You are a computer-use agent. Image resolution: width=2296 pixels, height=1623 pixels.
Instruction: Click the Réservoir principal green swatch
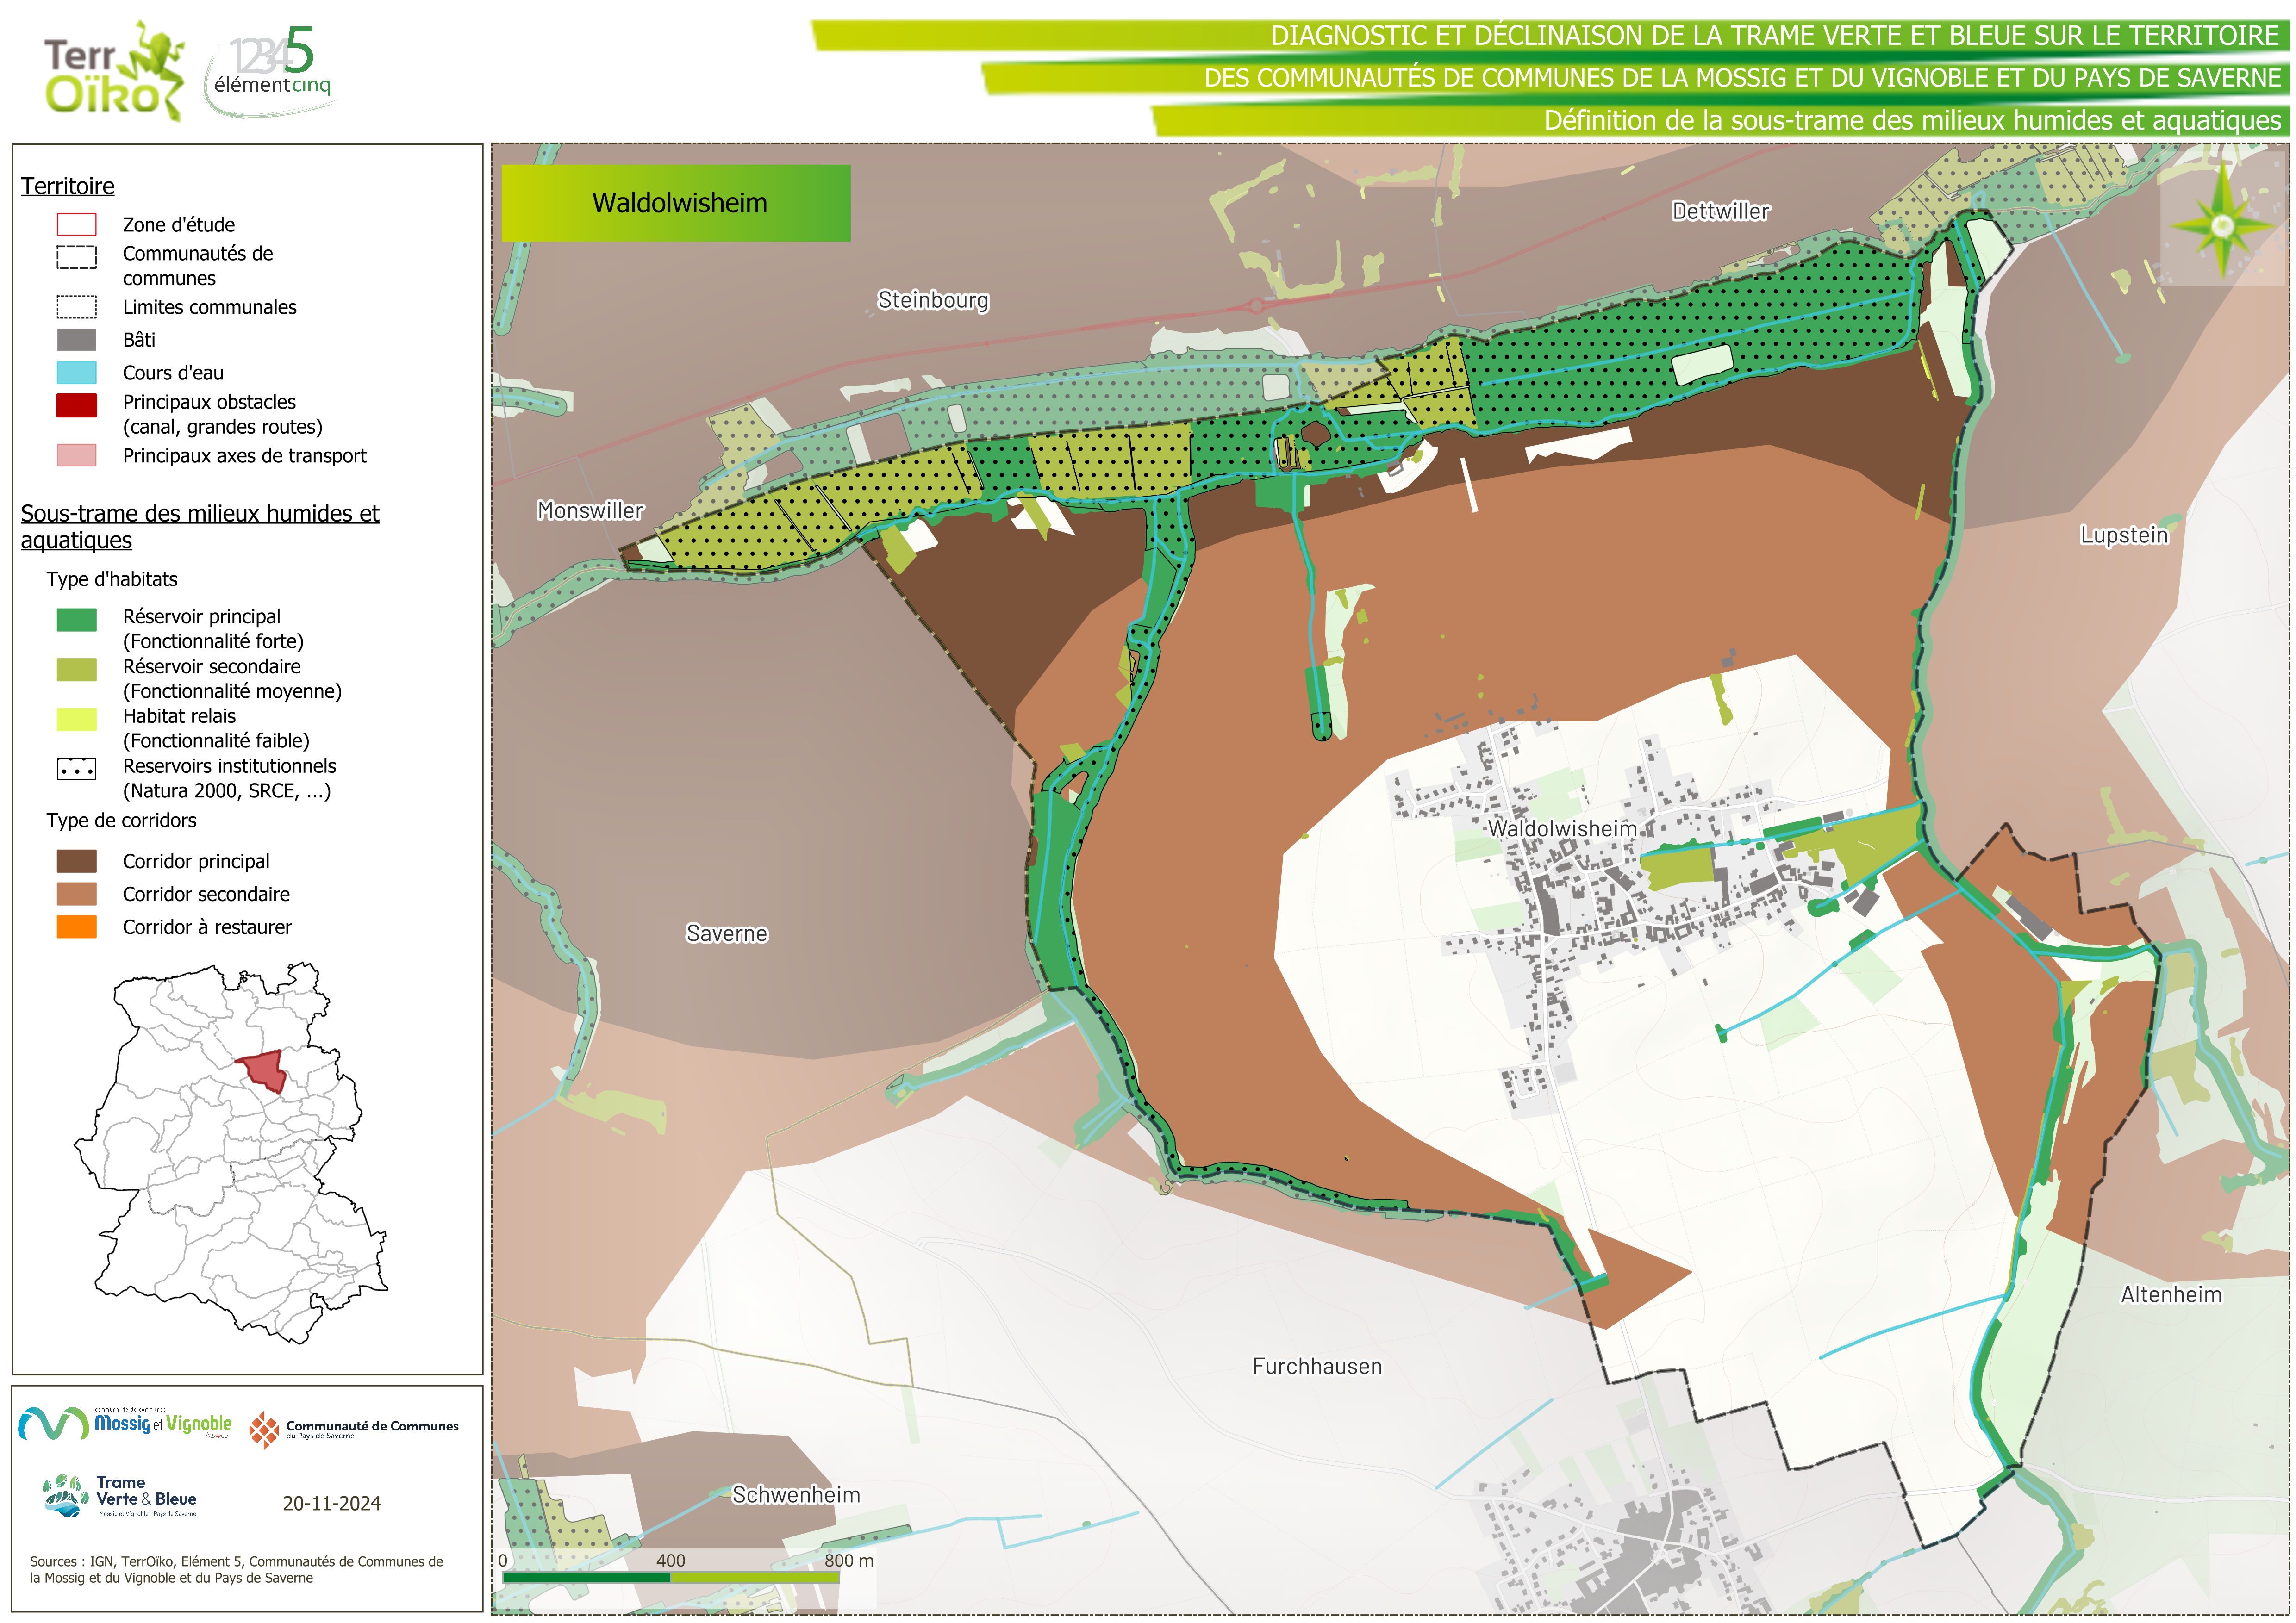click(77, 620)
